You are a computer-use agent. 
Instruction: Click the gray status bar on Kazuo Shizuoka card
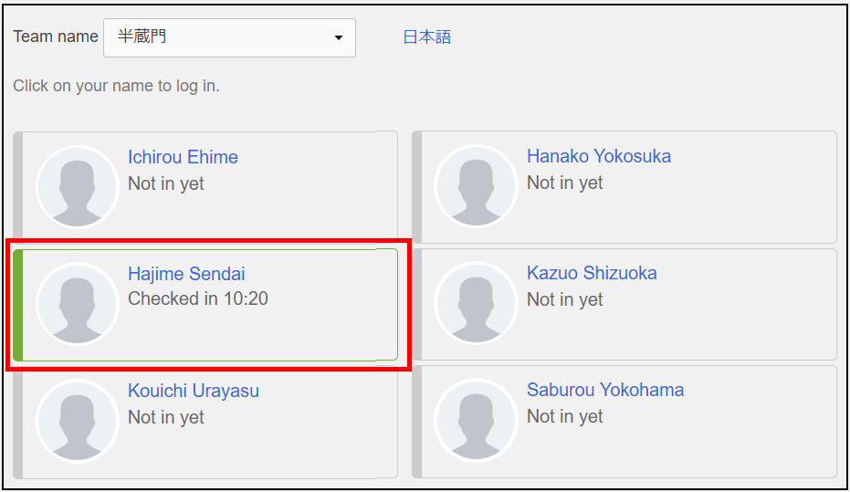coord(417,305)
